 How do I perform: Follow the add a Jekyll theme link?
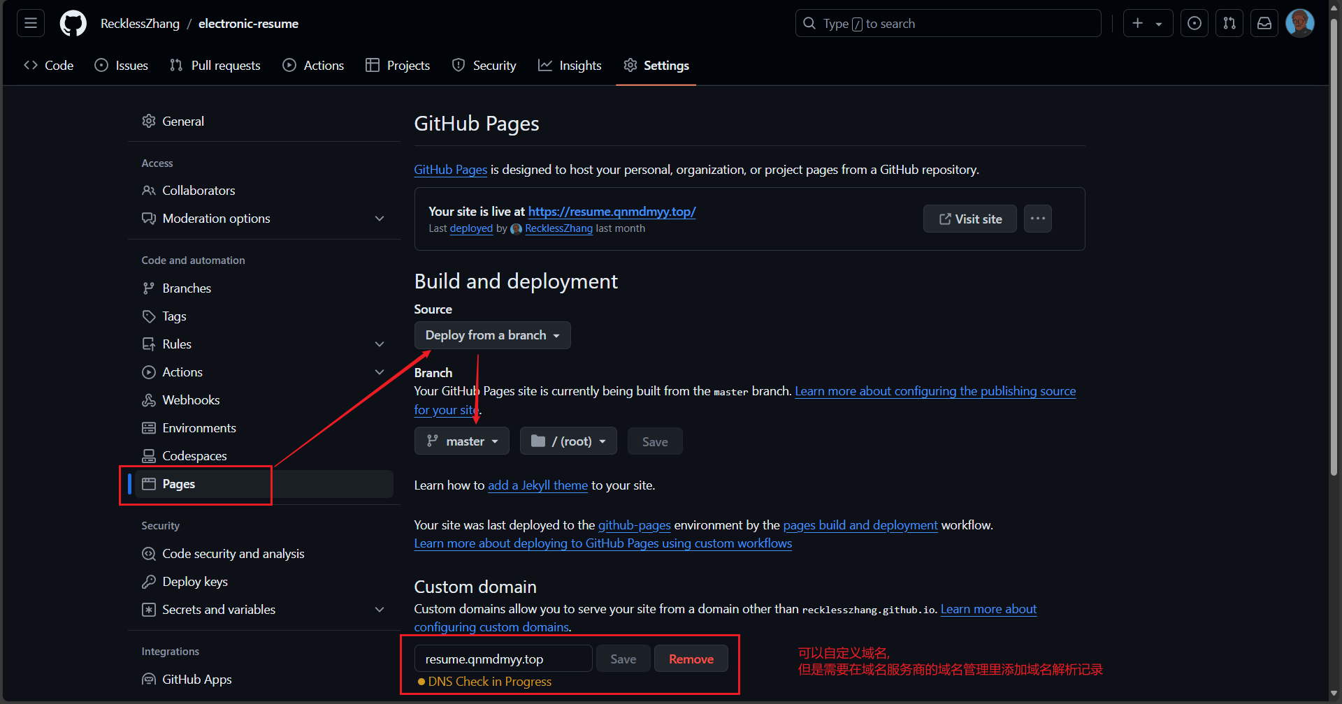click(x=537, y=485)
